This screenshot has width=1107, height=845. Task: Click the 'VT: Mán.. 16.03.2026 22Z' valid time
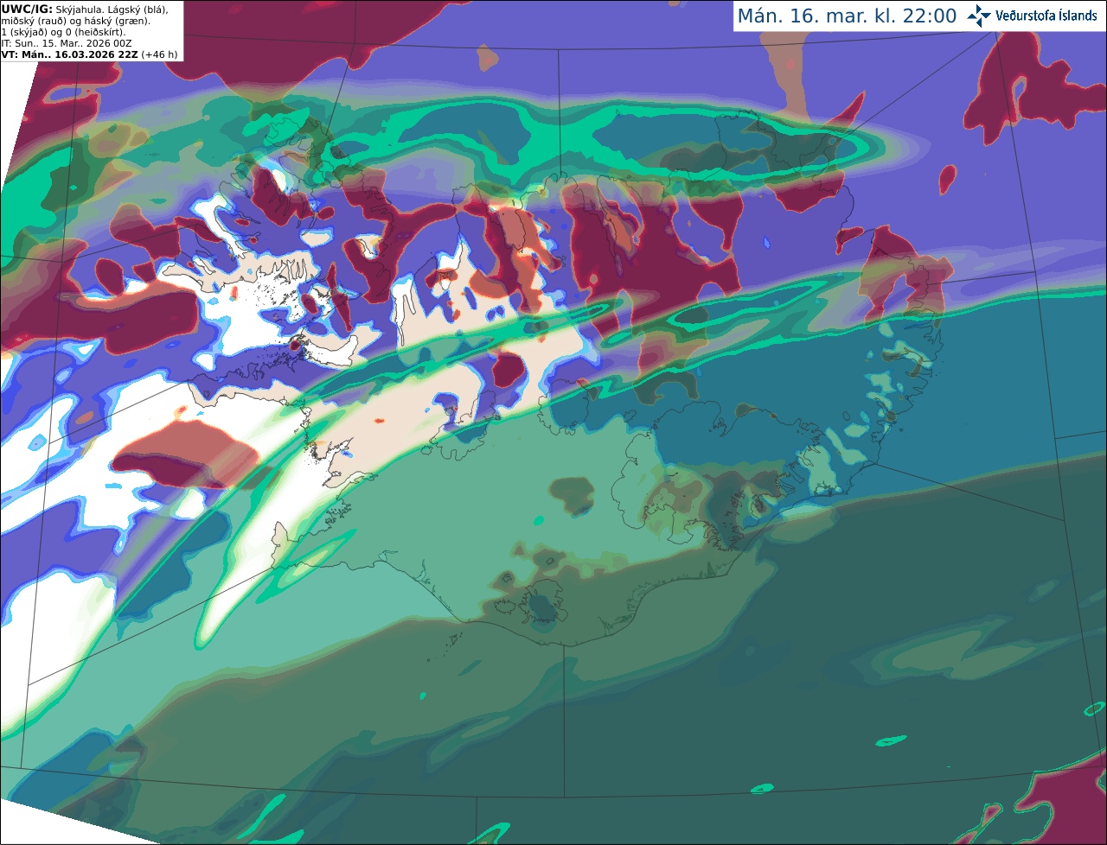[x=69, y=54]
